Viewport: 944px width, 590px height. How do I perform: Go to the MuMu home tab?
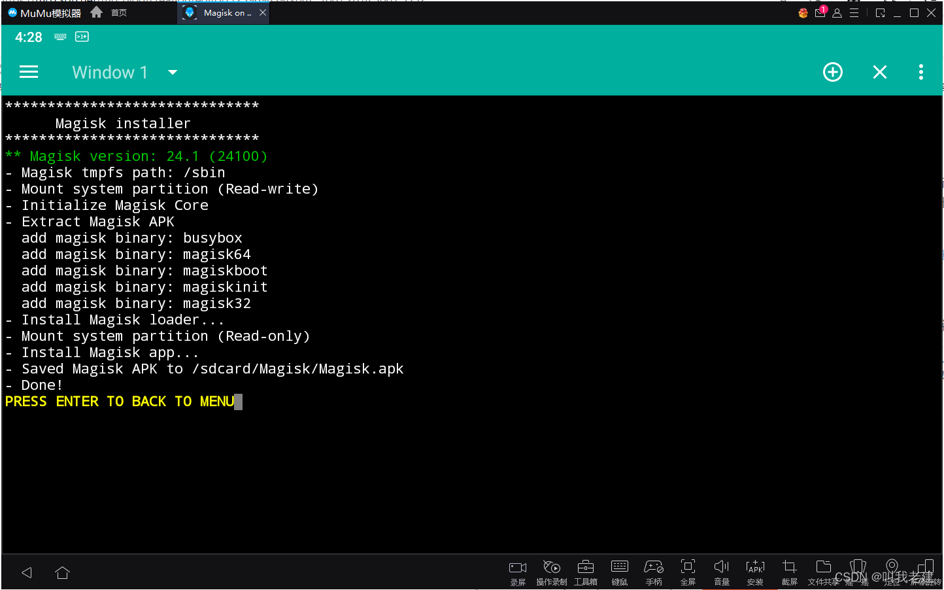pyautogui.click(x=109, y=12)
